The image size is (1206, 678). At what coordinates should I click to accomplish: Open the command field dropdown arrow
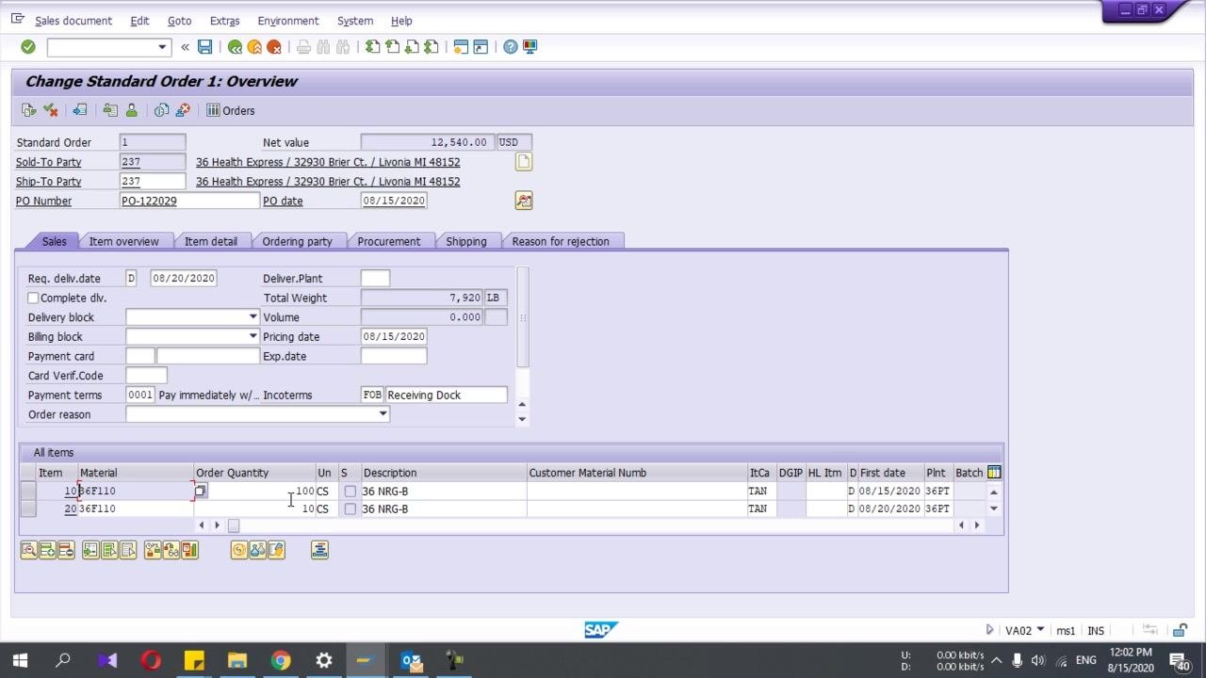[162, 47]
